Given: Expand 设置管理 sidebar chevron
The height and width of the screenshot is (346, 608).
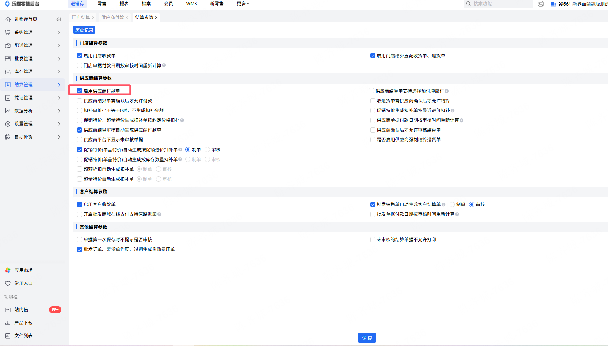Looking at the screenshot, I should (x=59, y=124).
